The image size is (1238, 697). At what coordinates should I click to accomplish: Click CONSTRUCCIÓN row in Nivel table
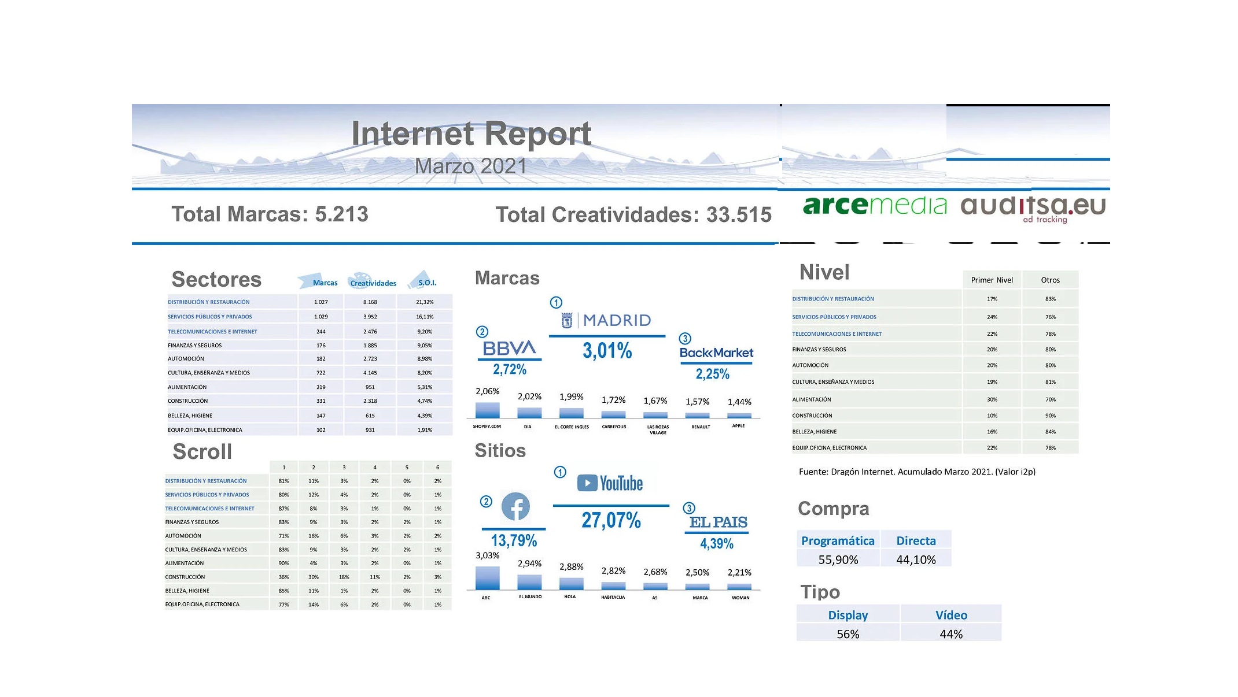[x=935, y=416]
